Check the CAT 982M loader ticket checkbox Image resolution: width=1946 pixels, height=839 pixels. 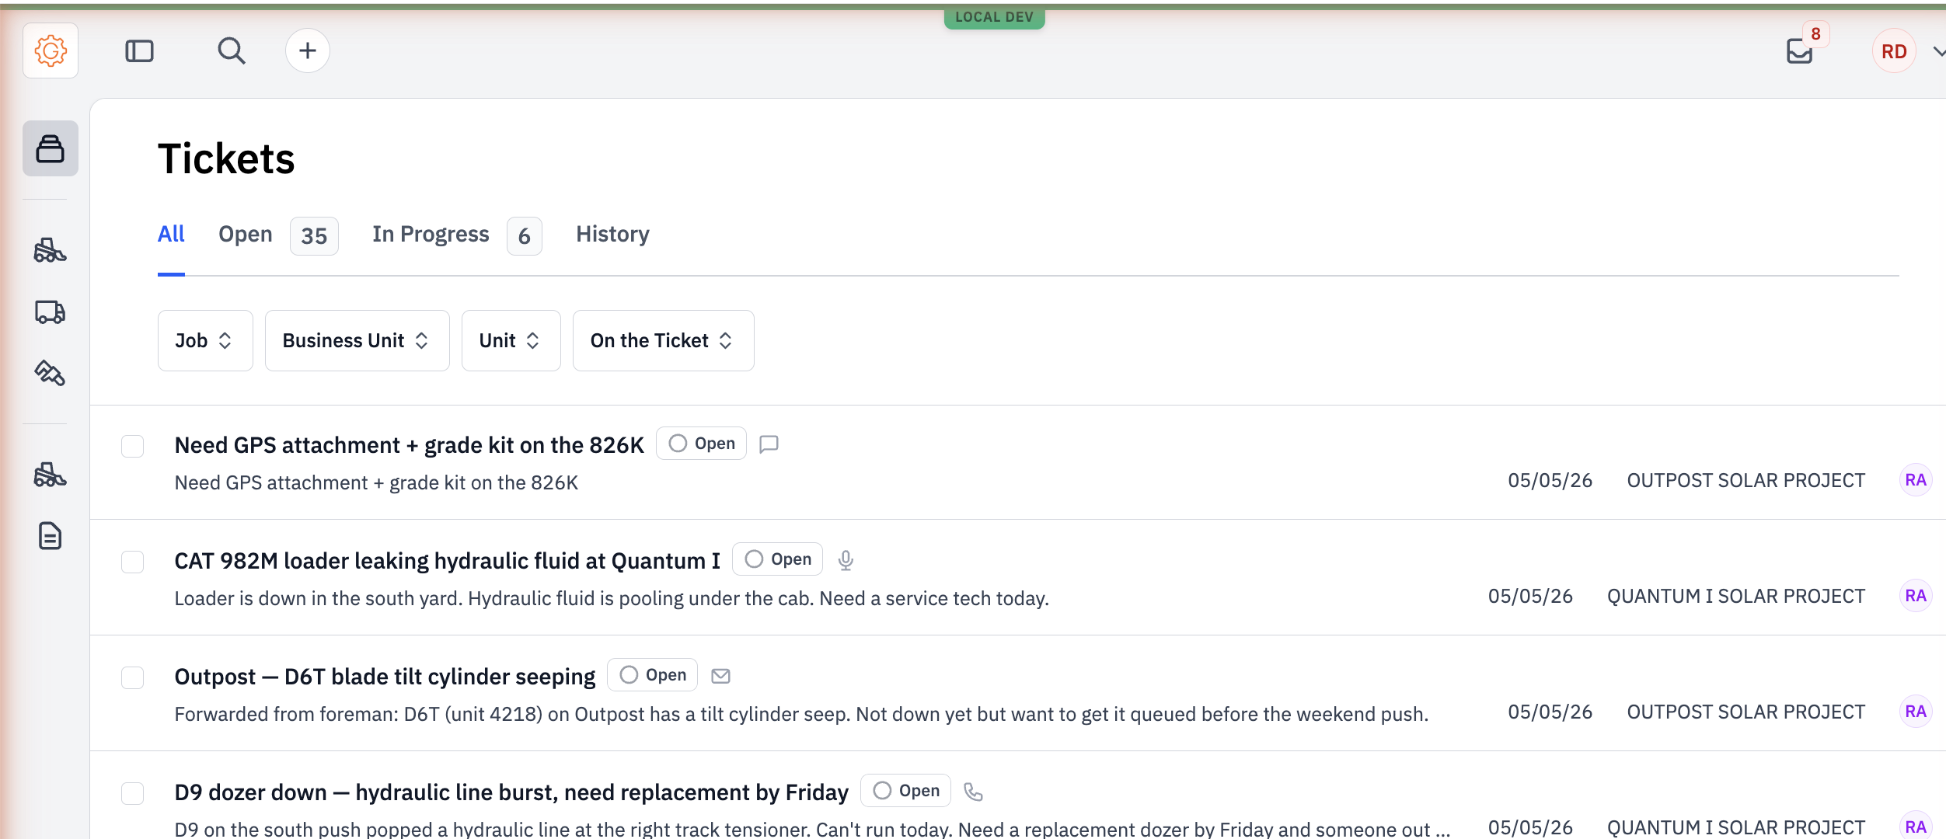[133, 562]
